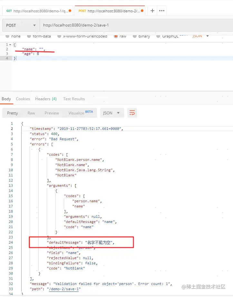
Task: Click the "name": "" line in request body
Action: 34,49
